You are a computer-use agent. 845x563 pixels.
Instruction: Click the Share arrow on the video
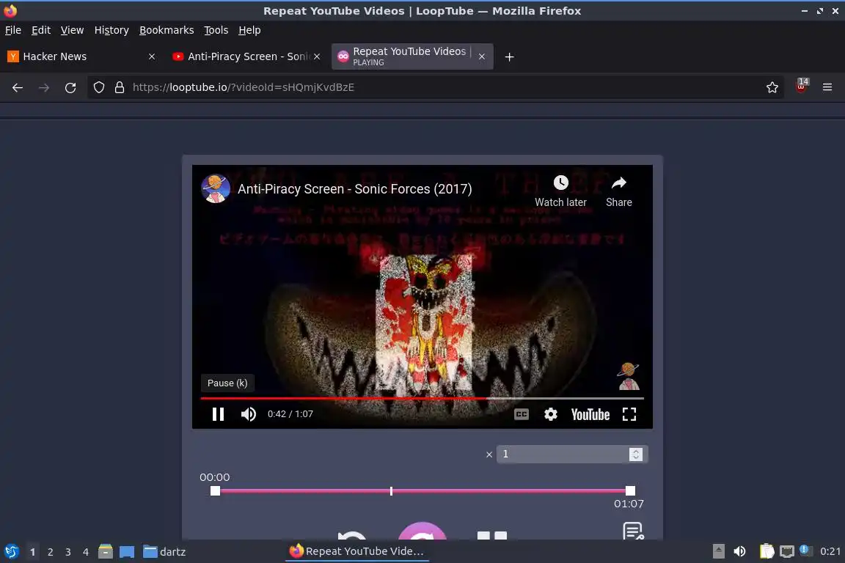618,183
